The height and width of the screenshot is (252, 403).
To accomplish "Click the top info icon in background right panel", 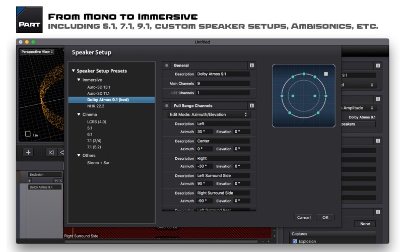I will coord(378,66).
